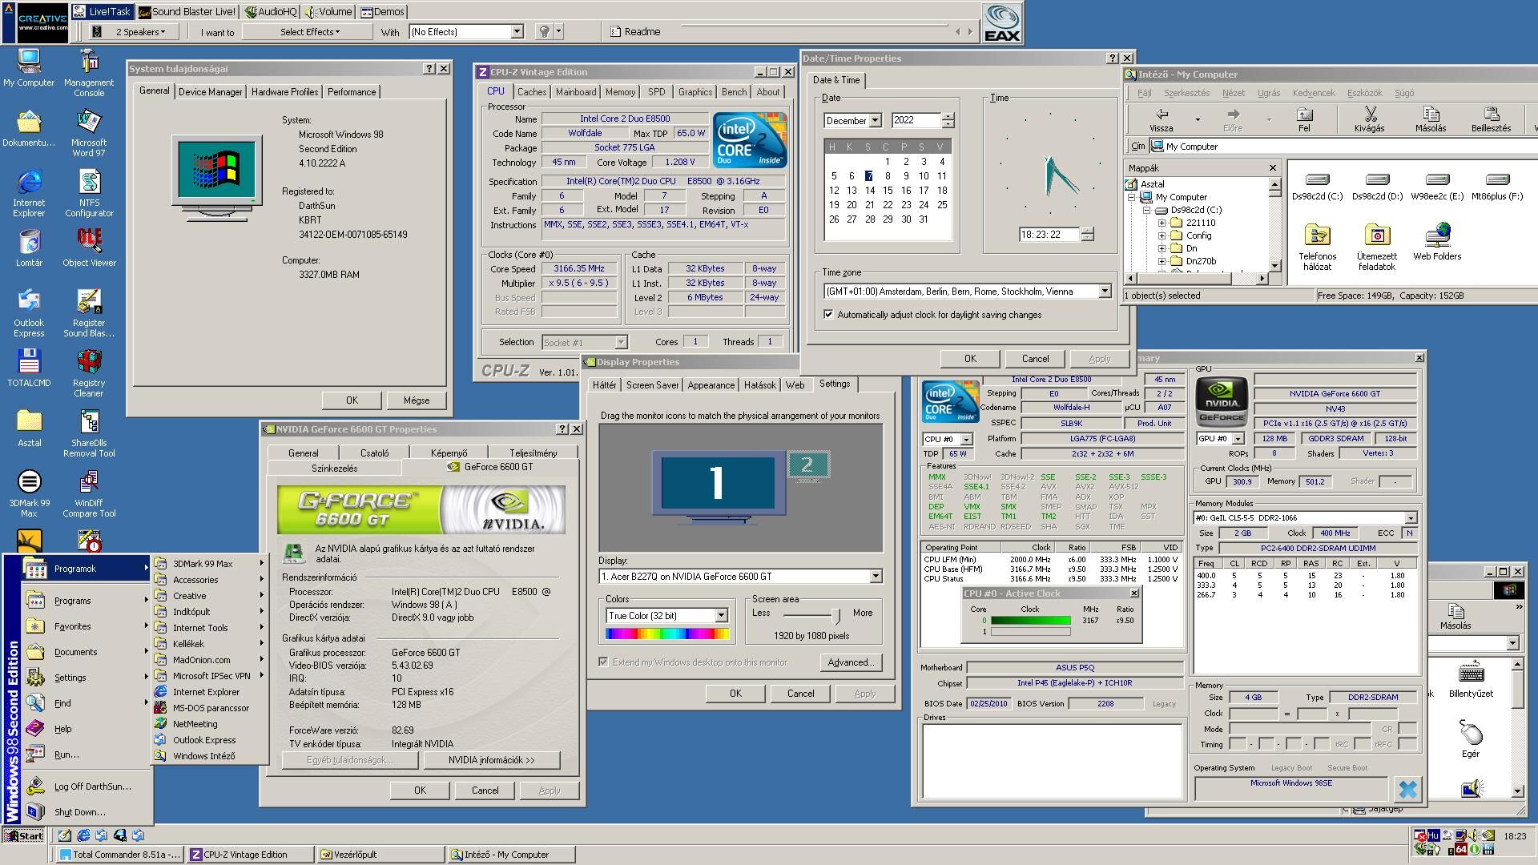
Task: Toggle automatic daylight saving adjustment checkbox
Action: click(x=828, y=315)
